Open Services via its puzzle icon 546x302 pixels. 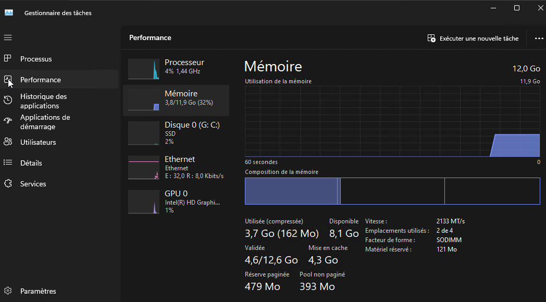tap(8, 183)
